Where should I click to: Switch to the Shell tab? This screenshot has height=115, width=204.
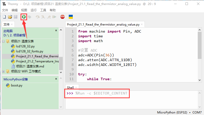[70, 87]
